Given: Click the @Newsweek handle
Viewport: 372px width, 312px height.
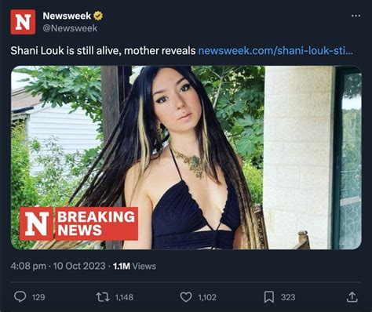Looking at the screenshot, I should pos(70,28).
